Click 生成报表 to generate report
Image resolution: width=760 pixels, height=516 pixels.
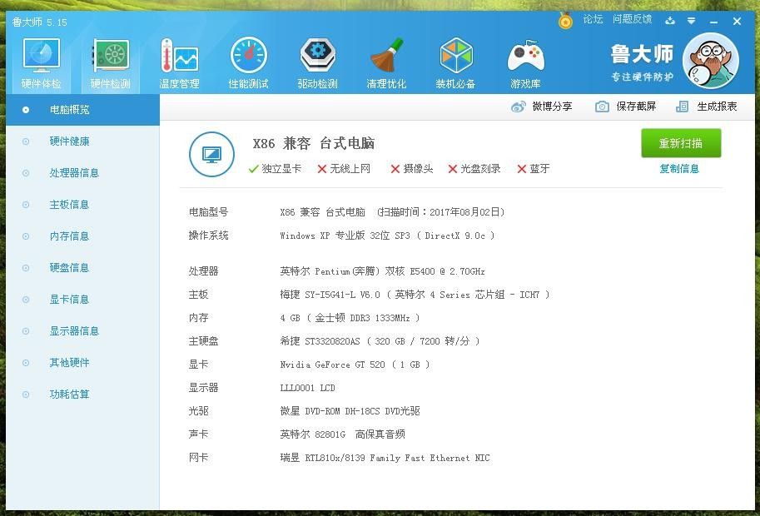707,107
